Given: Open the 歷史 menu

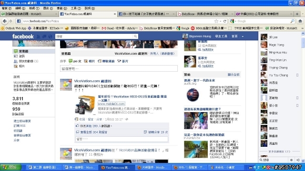Looking at the screenshot, I should (x=48, y=9).
